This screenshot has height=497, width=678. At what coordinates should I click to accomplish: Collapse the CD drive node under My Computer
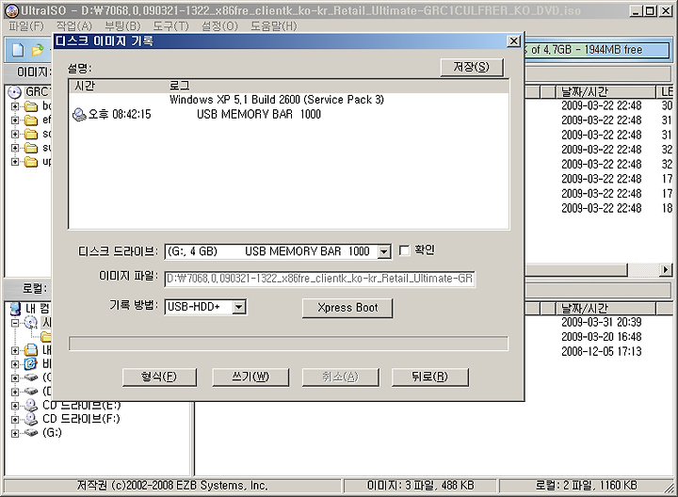pos(15,323)
